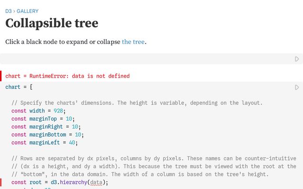Image resolution: width=303 pixels, height=189 pixels.
Task: Click the 'const marginRight = 10;' line
Action: coord(46,127)
